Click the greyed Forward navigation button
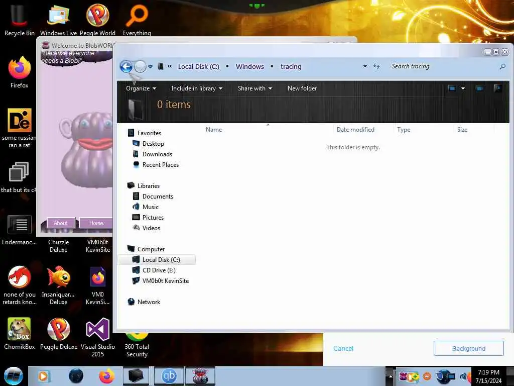This screenshot has width=514, height=386. coord(141,66)
